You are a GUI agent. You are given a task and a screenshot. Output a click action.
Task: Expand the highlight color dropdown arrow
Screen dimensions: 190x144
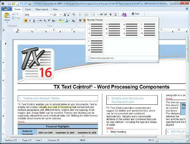pos(63,21)
